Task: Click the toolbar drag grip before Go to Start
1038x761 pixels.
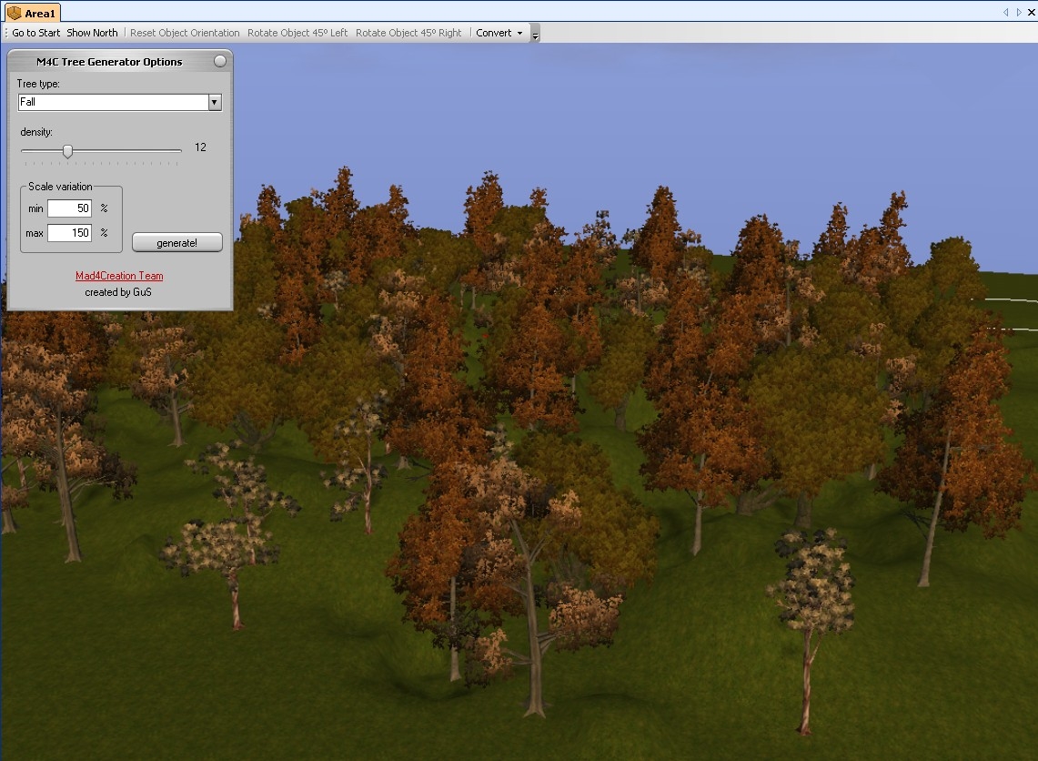Action: click(5, 33)
